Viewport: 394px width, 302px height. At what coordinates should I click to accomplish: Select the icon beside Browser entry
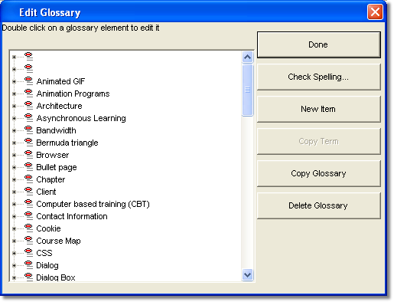pyautogui.click(x=28, y=154)
